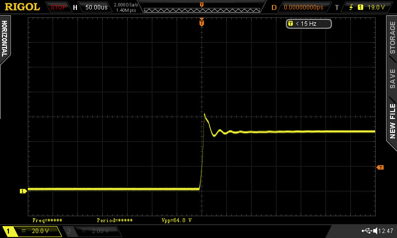
Task: Open the NEW FILE side tab
Action: pyautogui.click(x=392, y=121)
